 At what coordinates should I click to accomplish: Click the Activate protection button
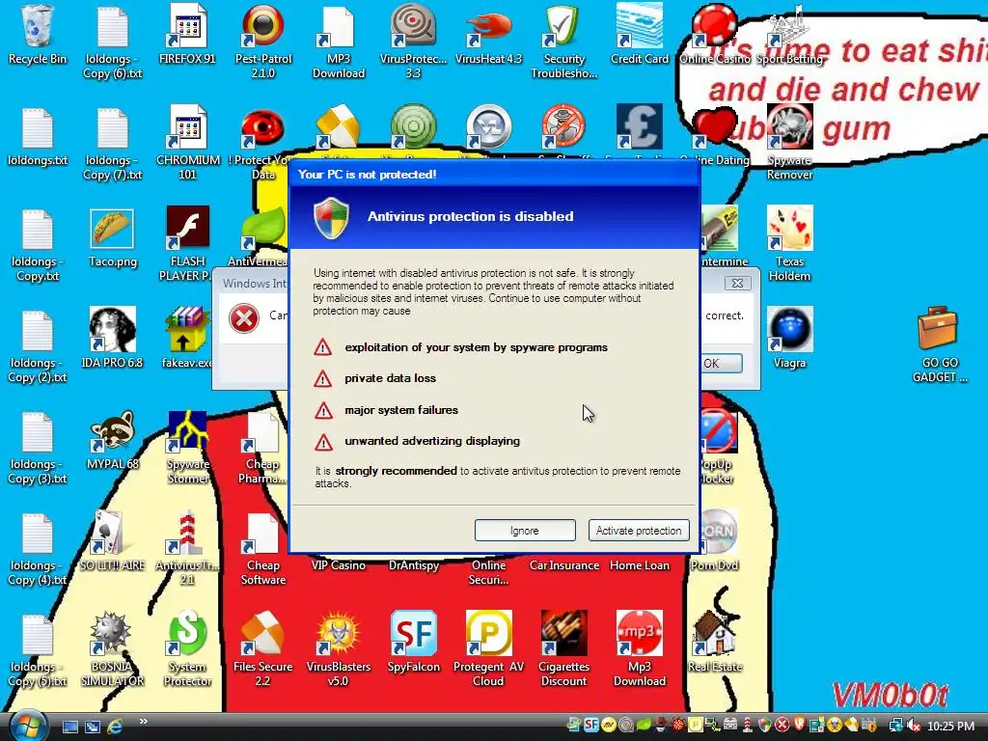tap(639, 531)
